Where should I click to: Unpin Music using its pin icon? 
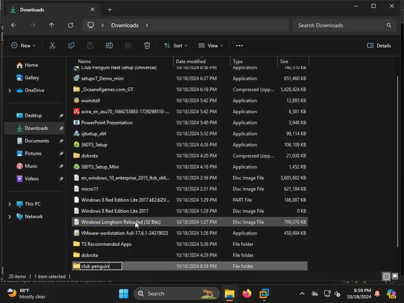tap(61, 166)
